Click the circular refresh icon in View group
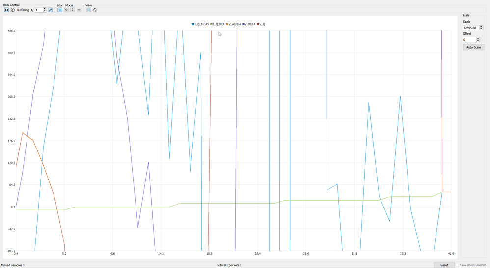This screenshot has height=268, width=490. click(95, 10)
